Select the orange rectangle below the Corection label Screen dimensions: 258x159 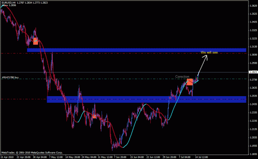point(190,82)
